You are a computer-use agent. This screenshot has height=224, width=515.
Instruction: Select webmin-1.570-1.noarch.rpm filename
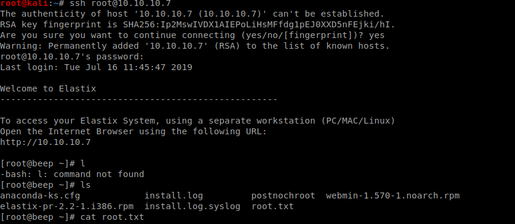[x=393, y=196]
